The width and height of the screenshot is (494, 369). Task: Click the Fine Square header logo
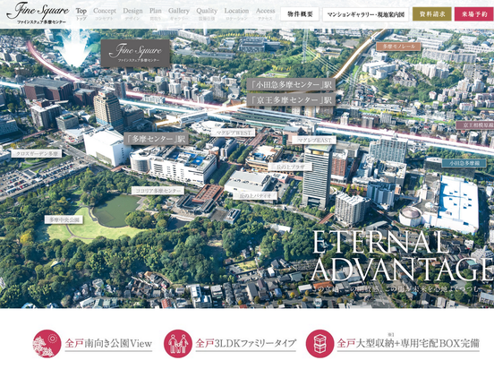coord(38,13)
